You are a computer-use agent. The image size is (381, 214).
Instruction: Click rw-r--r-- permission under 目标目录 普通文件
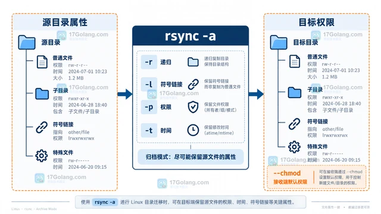[x=331, y=64]
